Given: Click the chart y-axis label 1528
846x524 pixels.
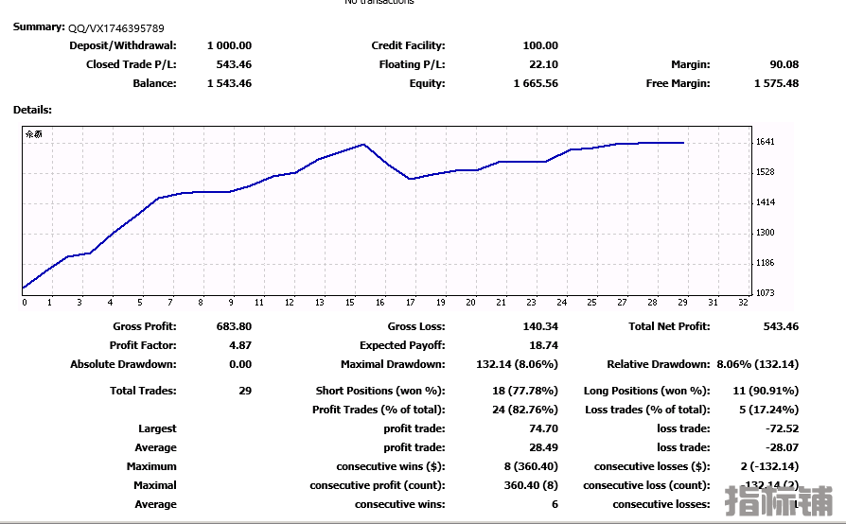Looking at the screenshot, I should (x=765, y=172).
